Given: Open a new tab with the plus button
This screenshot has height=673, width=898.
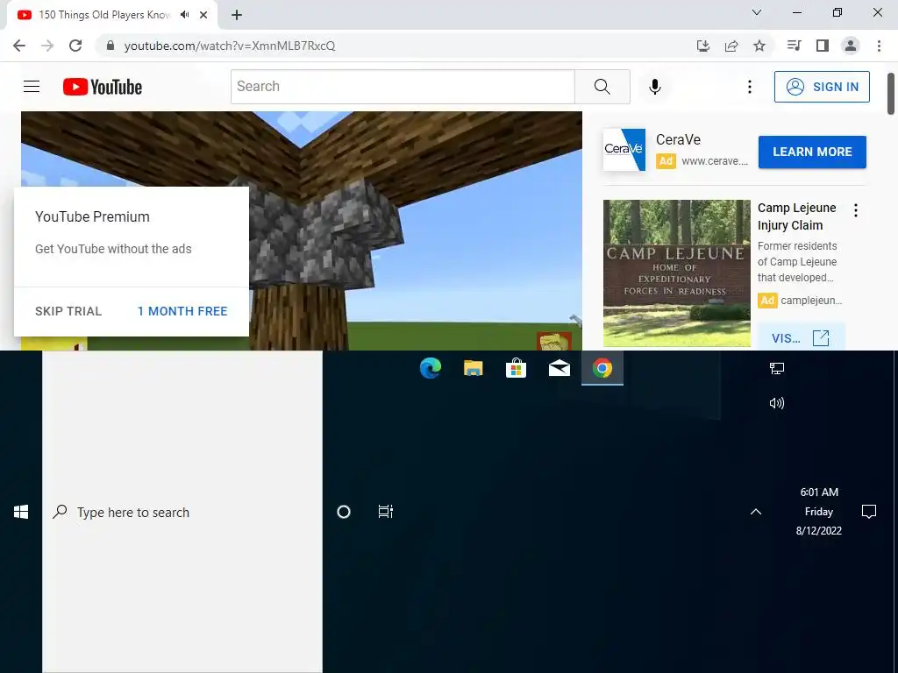Looking at the screenshot, I should (237, 16).
